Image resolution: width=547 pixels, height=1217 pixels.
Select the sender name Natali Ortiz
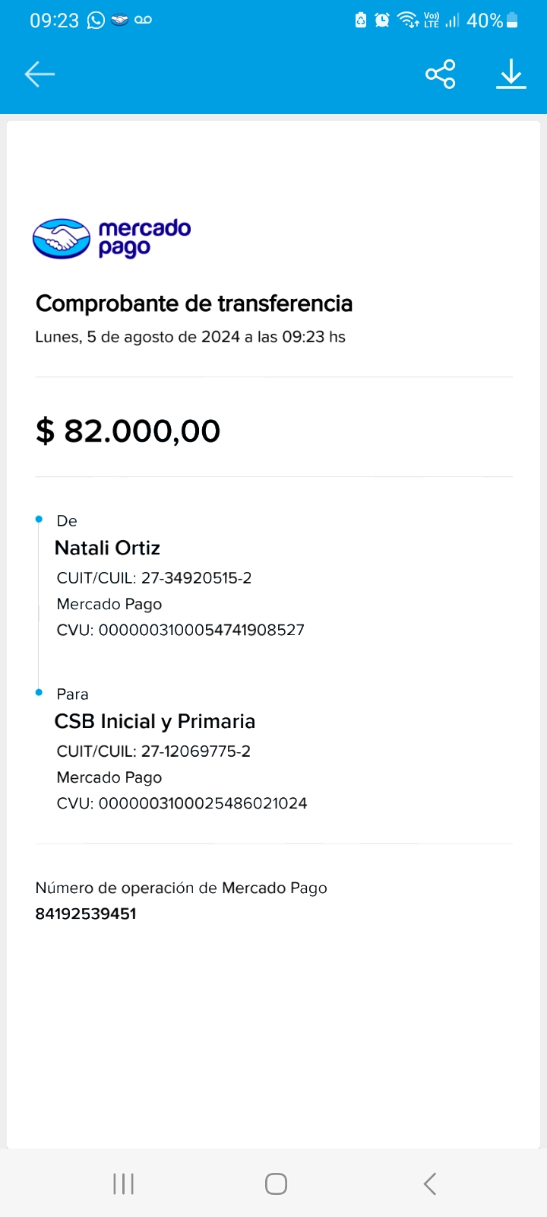(107, 548)
